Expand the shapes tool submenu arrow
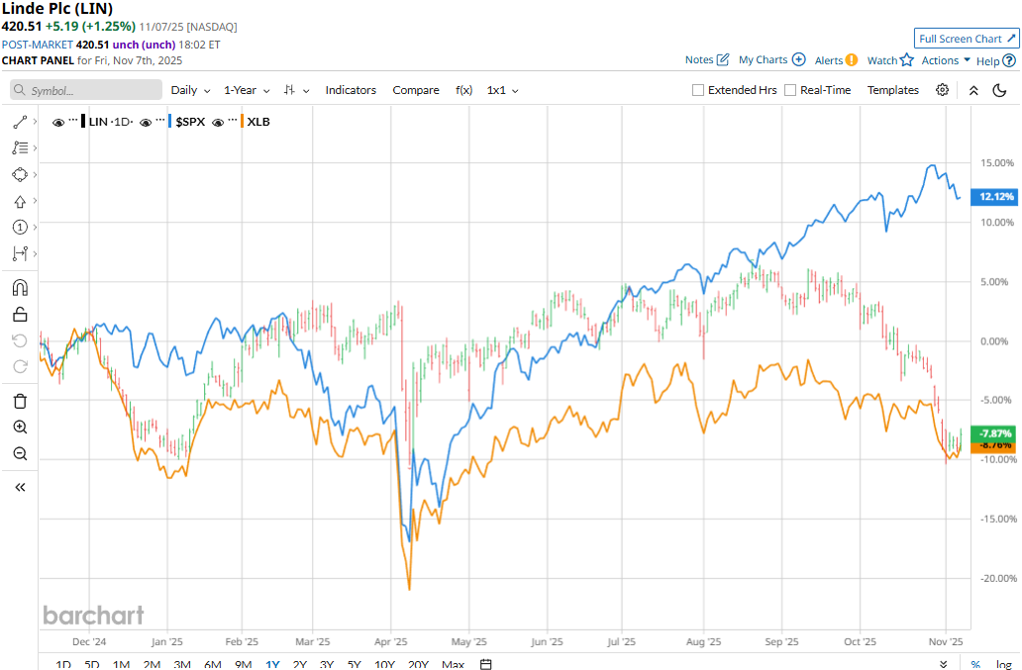 tap(35, 174)
